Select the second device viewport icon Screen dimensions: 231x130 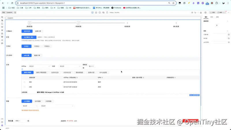coord(96,12)
